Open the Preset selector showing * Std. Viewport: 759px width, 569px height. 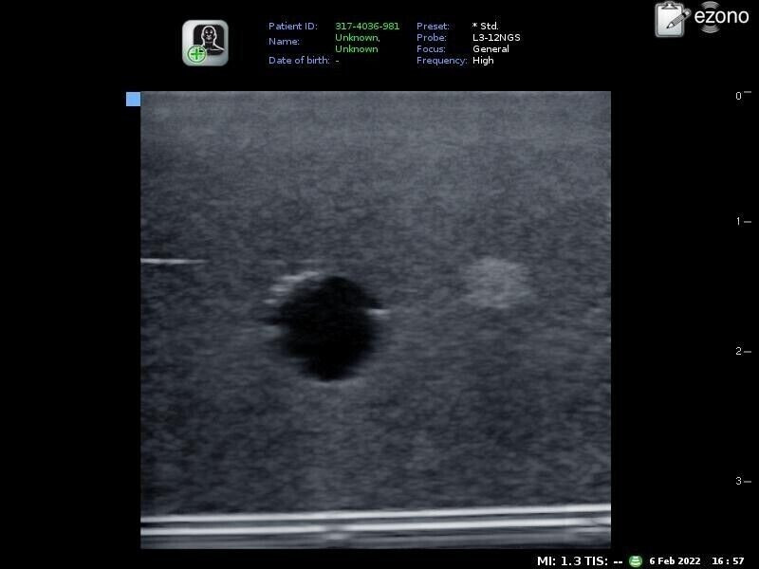[484, 26]
